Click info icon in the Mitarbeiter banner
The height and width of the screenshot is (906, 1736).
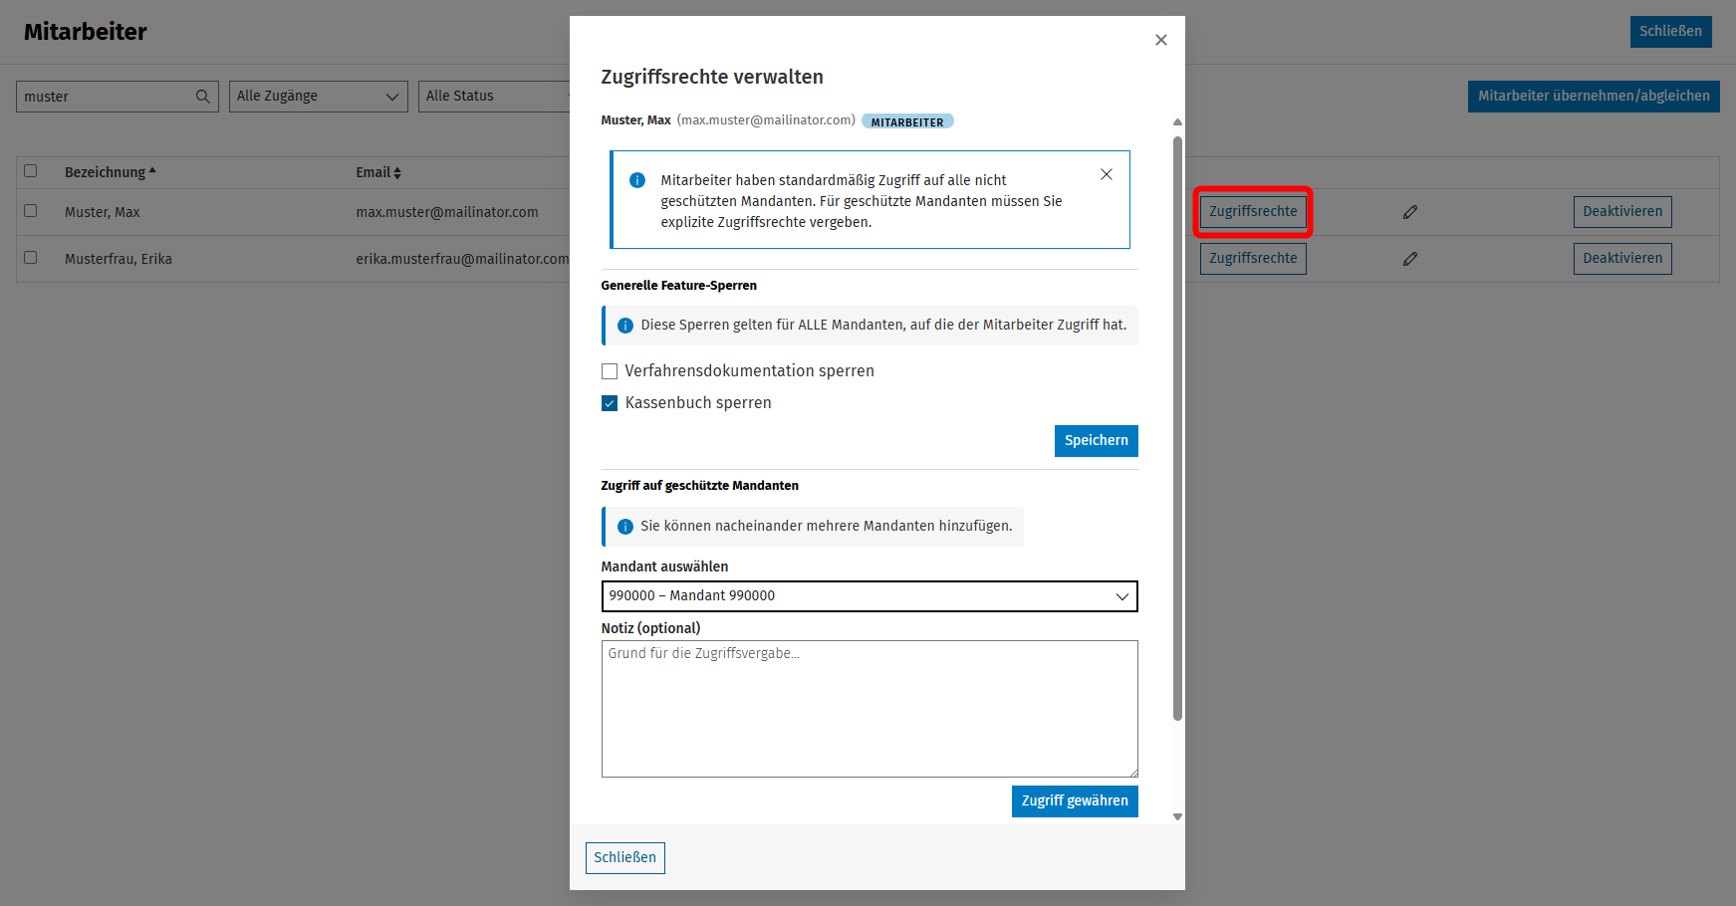637,180
